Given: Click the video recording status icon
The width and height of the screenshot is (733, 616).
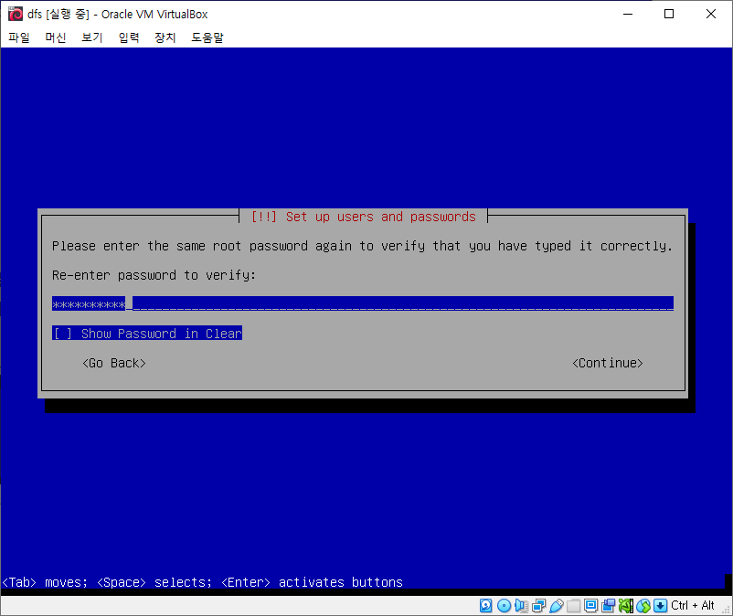Looking at the screenshot, I should point(608,606).
